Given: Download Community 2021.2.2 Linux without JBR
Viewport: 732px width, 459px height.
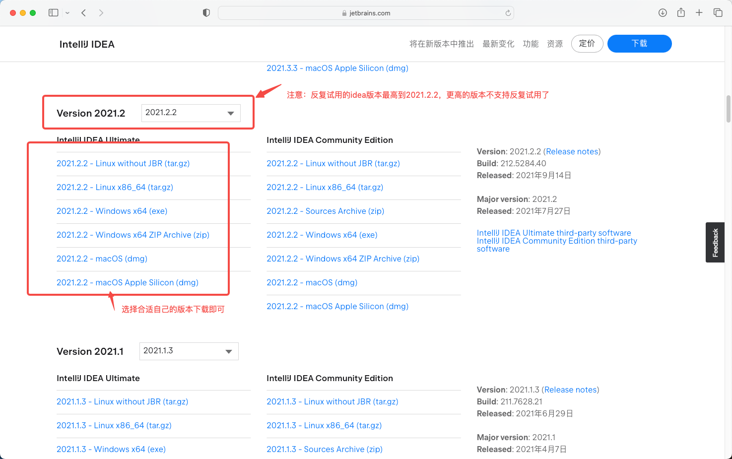Looking at the screenshot, I should tap(333, 163).
